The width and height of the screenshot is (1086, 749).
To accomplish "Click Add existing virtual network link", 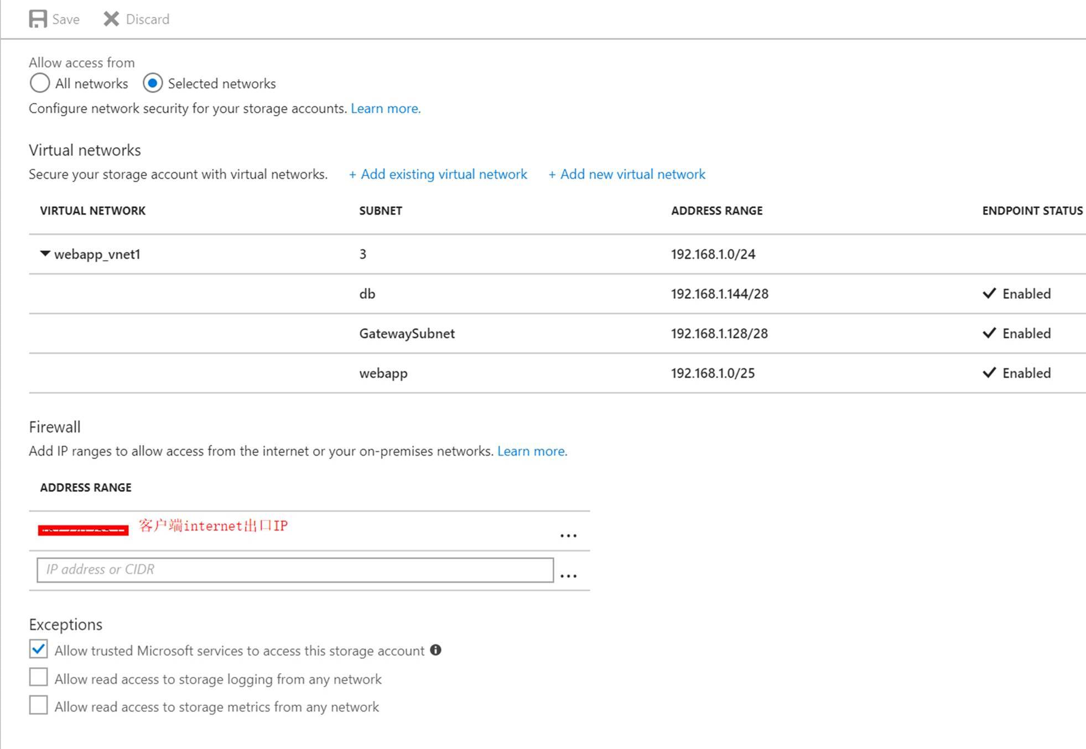I will [x=438, y=174].
